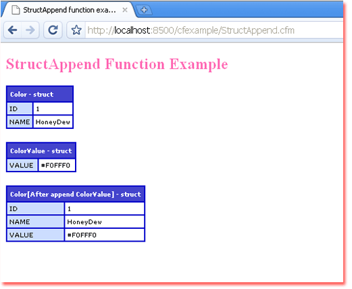
Task: Click the StructAppend Function Example heading
Action: [117, 64]
